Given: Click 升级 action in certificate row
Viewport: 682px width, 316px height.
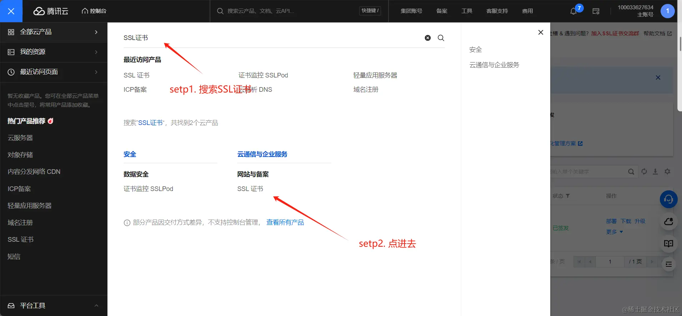Looking at the screenshot, I should 640,221.
